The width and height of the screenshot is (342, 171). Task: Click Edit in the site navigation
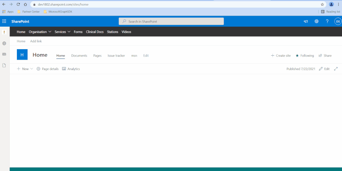146,56
